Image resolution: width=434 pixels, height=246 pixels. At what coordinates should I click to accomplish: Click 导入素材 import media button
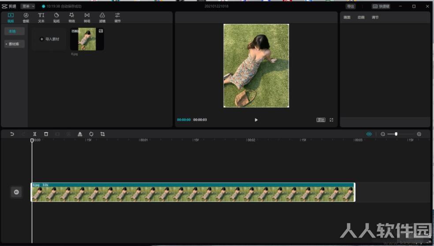click(x=49, y=39)
